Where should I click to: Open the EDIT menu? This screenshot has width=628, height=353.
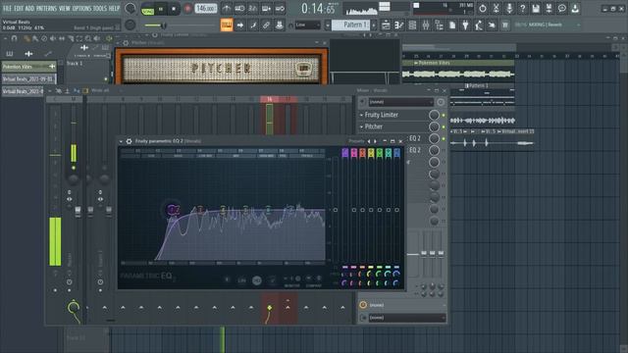click(x=19, y=8)
